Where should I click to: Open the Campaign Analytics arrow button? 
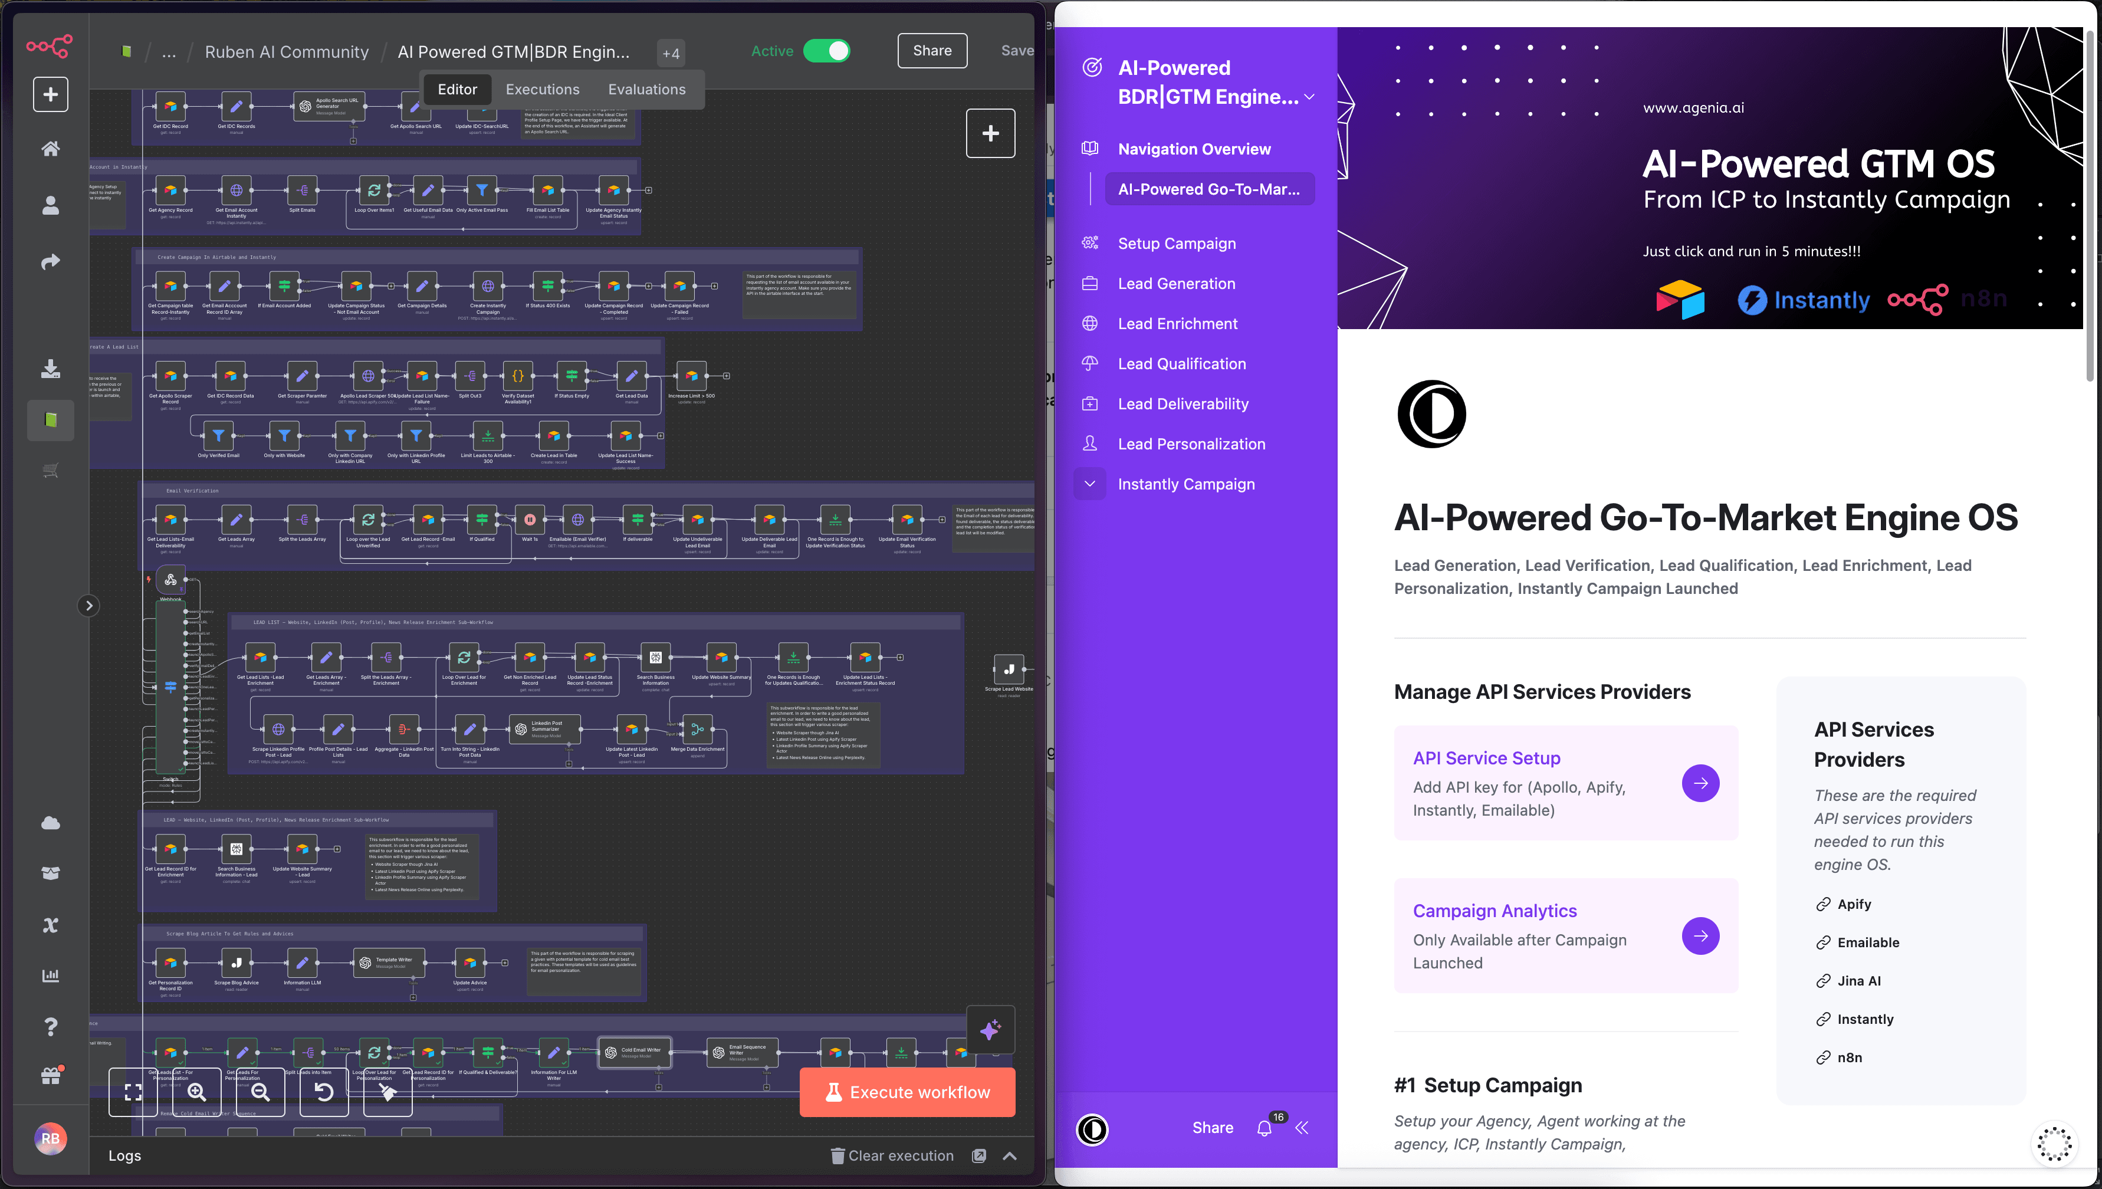coord(1700,936)
